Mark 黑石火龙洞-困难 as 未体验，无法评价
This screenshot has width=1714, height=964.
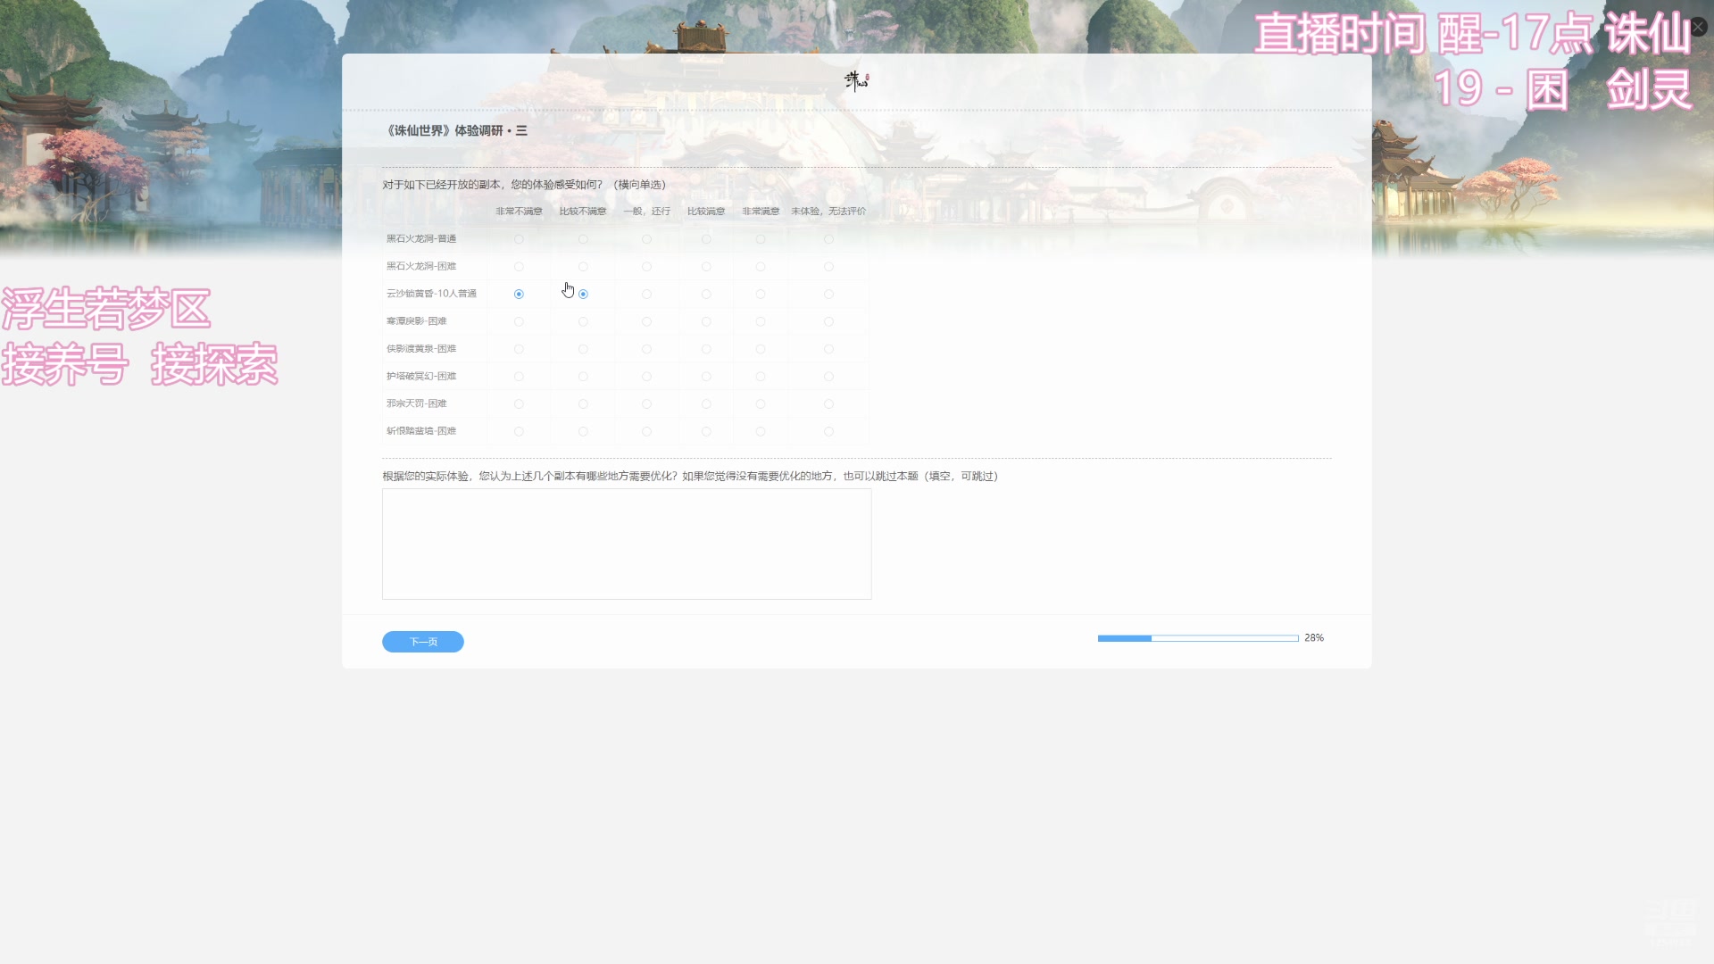click(x=828, y=267)
